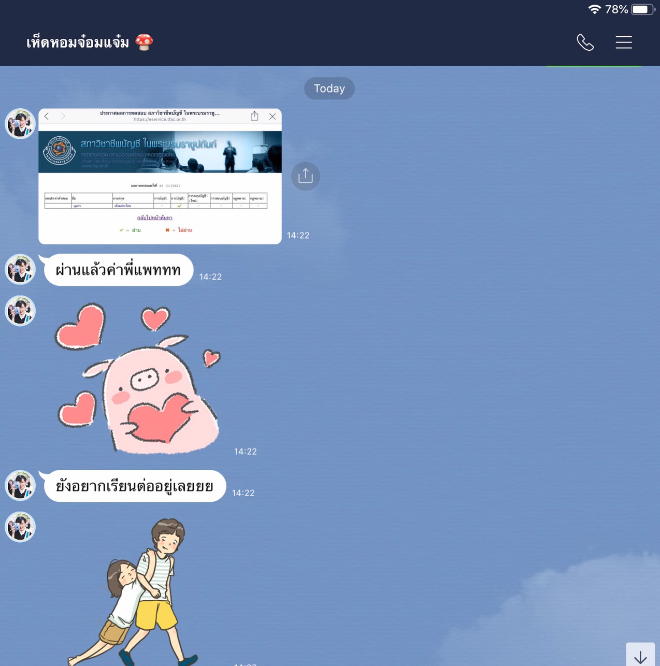Viewport: 660px width, 666px height.
Task: Tap avatar next to 'ยังอยากเรียนต่ออยู่เลยยย' message
Action: click(x=20, y=485)
